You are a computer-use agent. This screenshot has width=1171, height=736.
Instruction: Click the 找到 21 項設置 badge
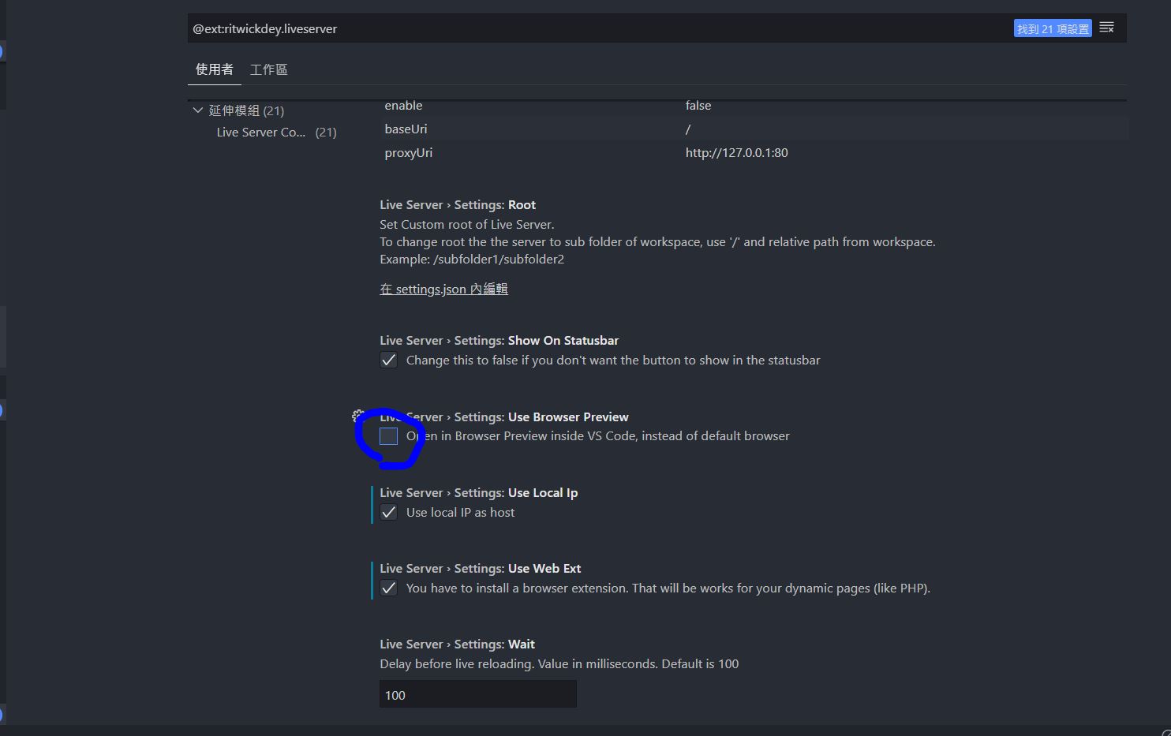[1053, 27]
